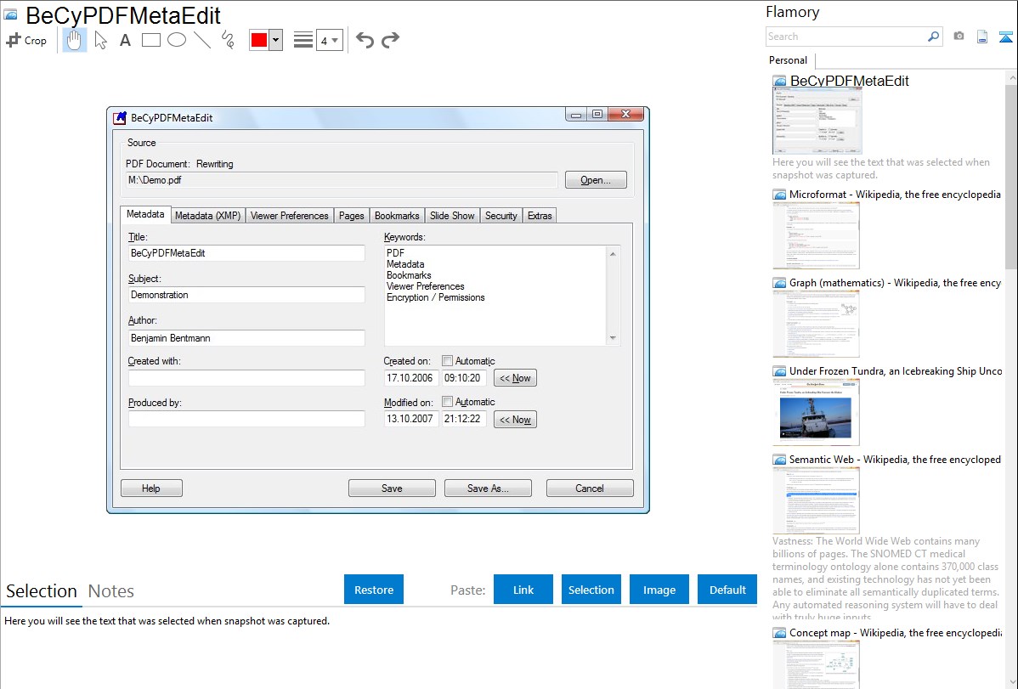The image size is (1018, 689).
Task: Click the red color swatch
Action: click(x=259, y=40)
